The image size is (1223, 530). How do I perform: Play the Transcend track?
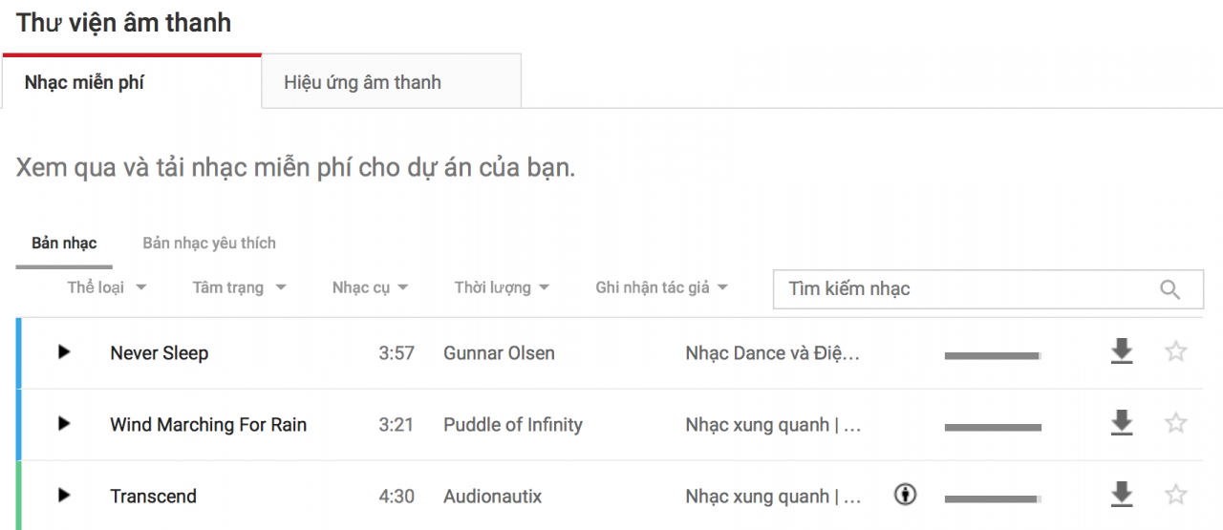pos(64,495)
